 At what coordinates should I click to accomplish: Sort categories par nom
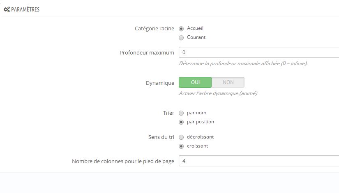tap(181, 113)
